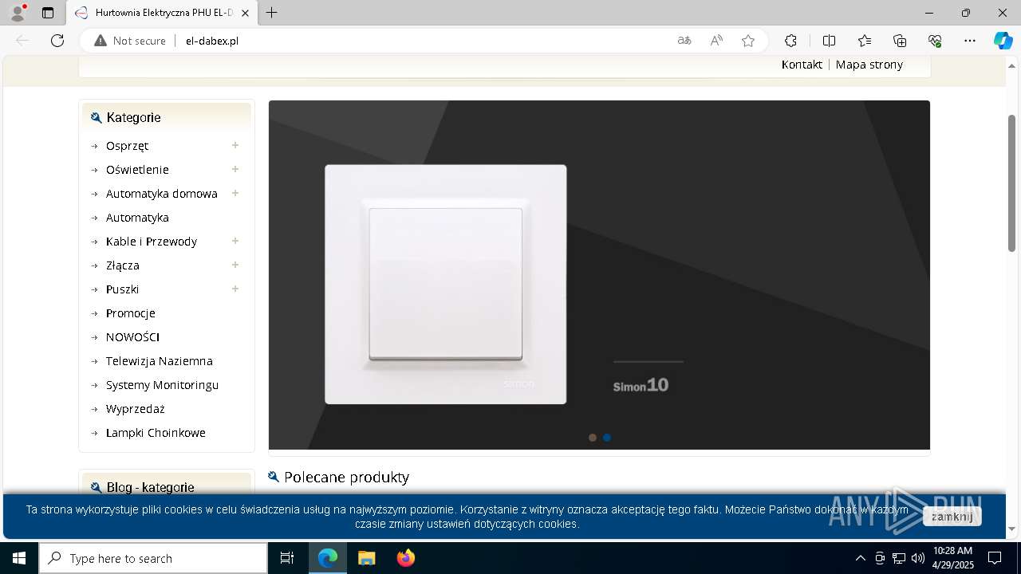Open the browser profile avatar icon
The image size is (1021, 574).
click(18, 13)
